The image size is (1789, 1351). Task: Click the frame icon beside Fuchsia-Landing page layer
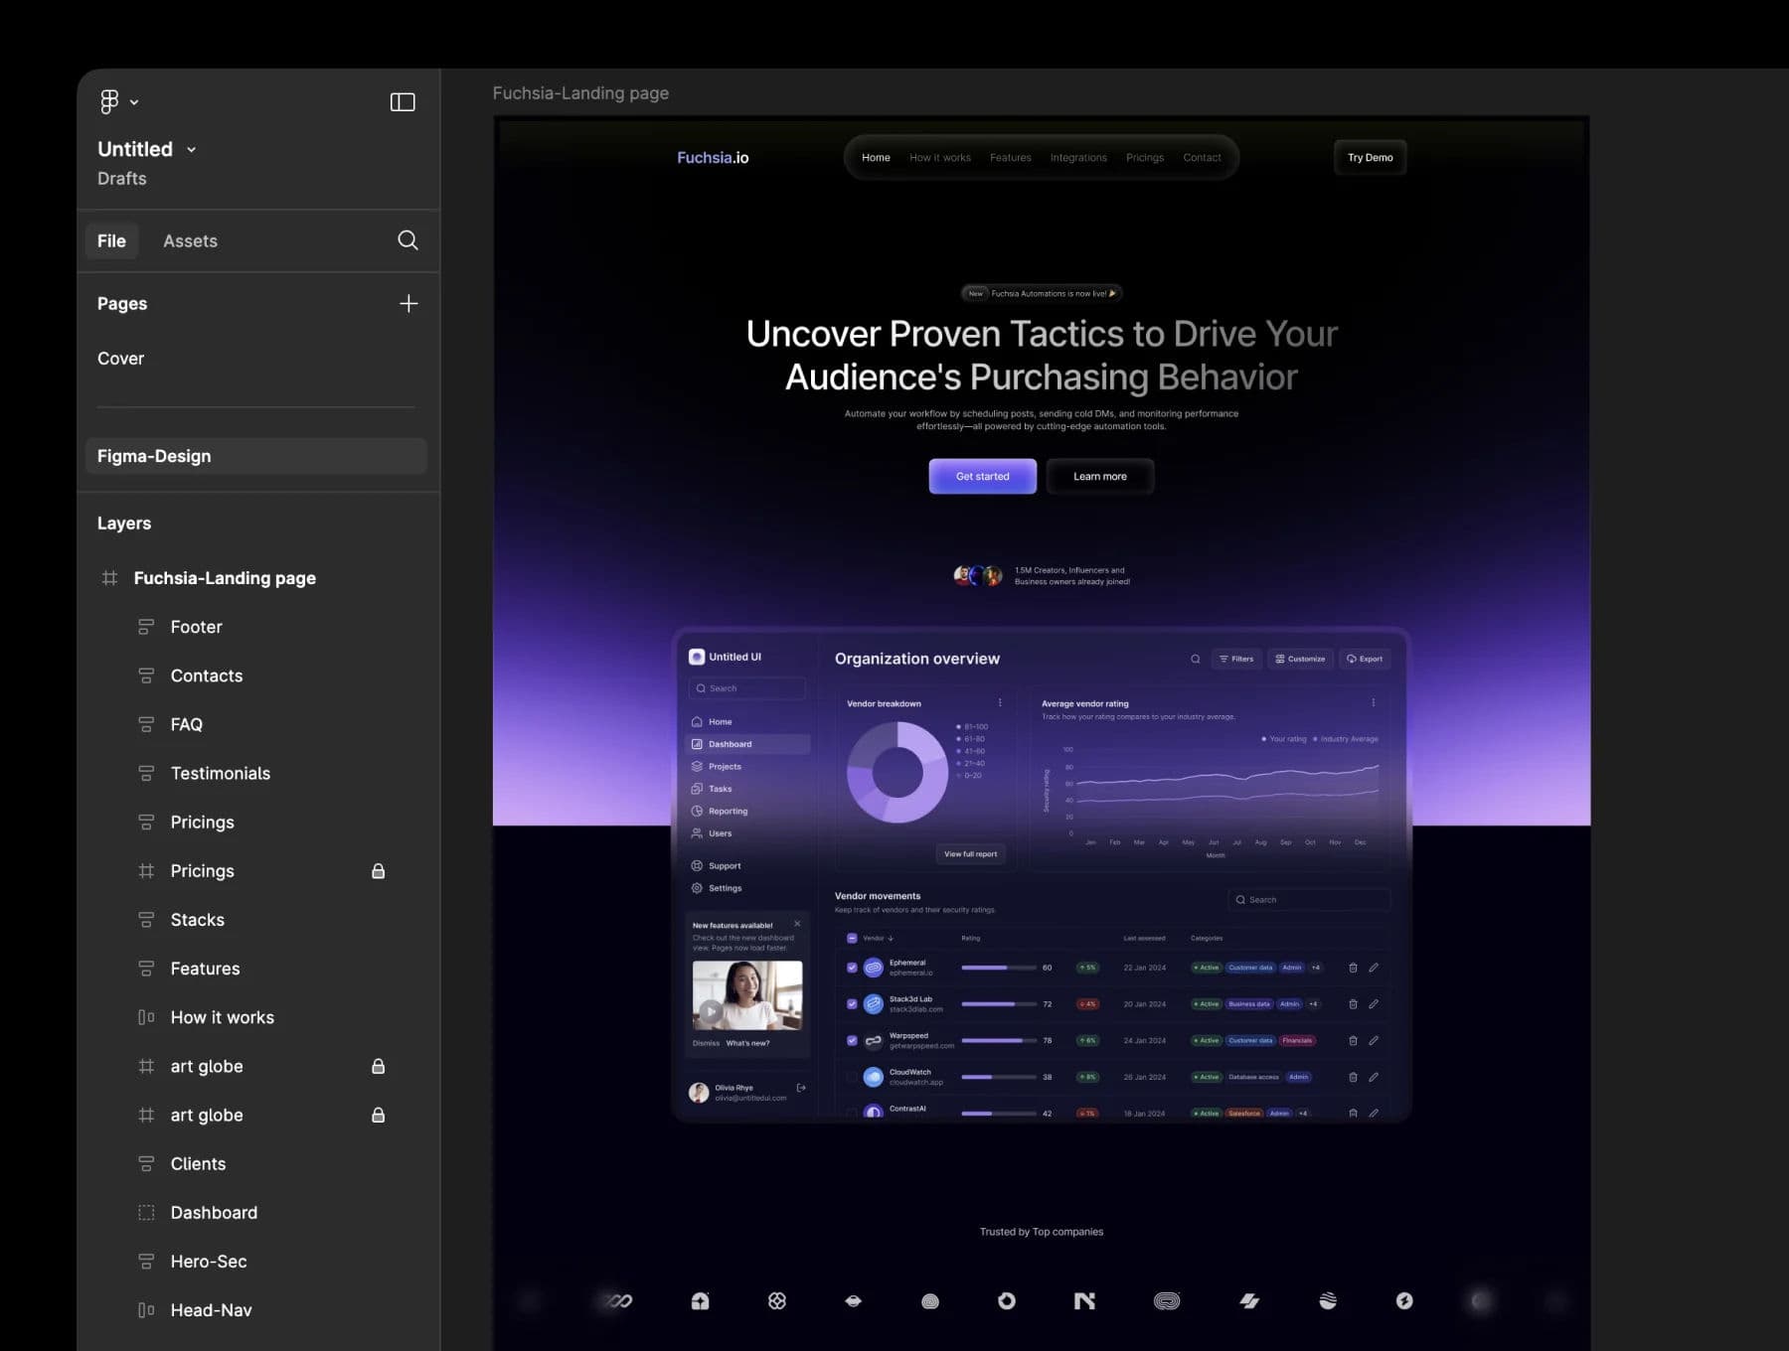[110, 578]
